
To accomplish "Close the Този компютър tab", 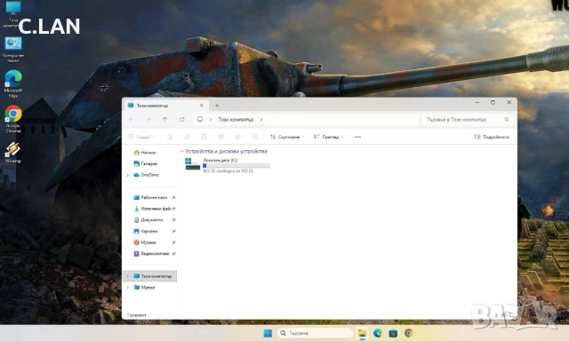I will 202,106.
